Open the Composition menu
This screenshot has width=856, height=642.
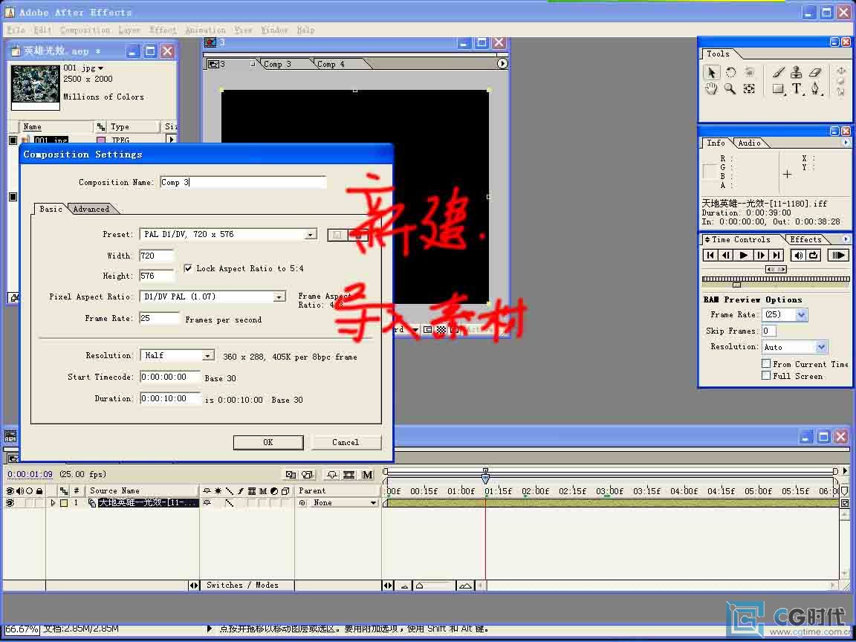pyautogui.click(x=85, y=30)
